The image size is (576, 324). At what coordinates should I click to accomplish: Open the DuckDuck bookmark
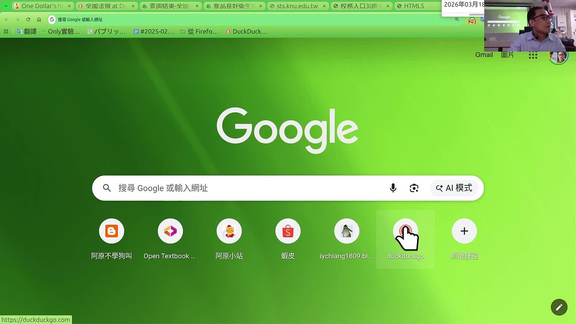click(x=246, y=31)
